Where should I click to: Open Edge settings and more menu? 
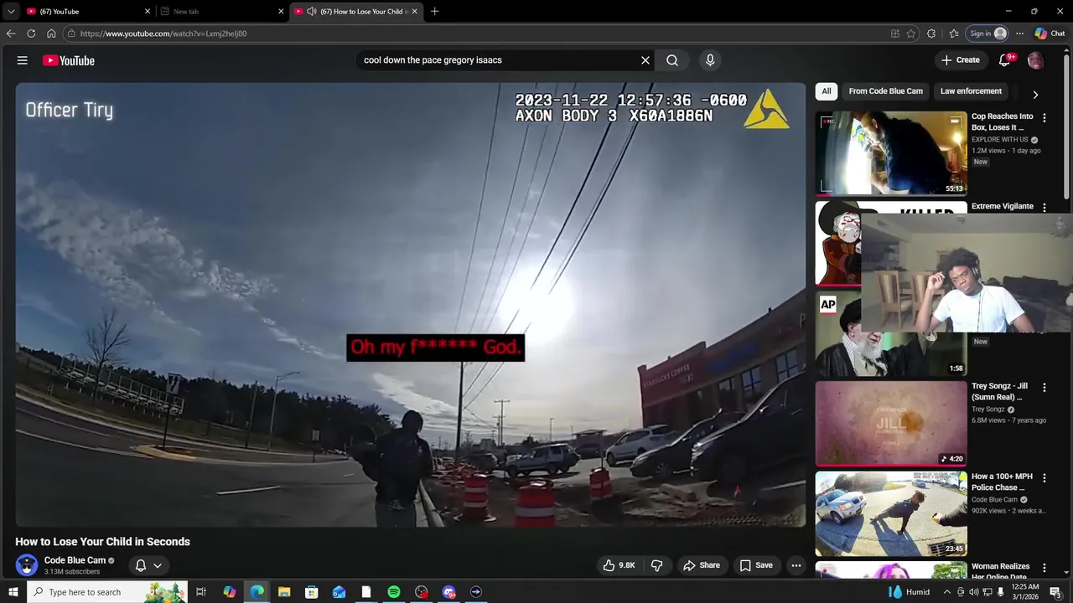pos(1019,33)
